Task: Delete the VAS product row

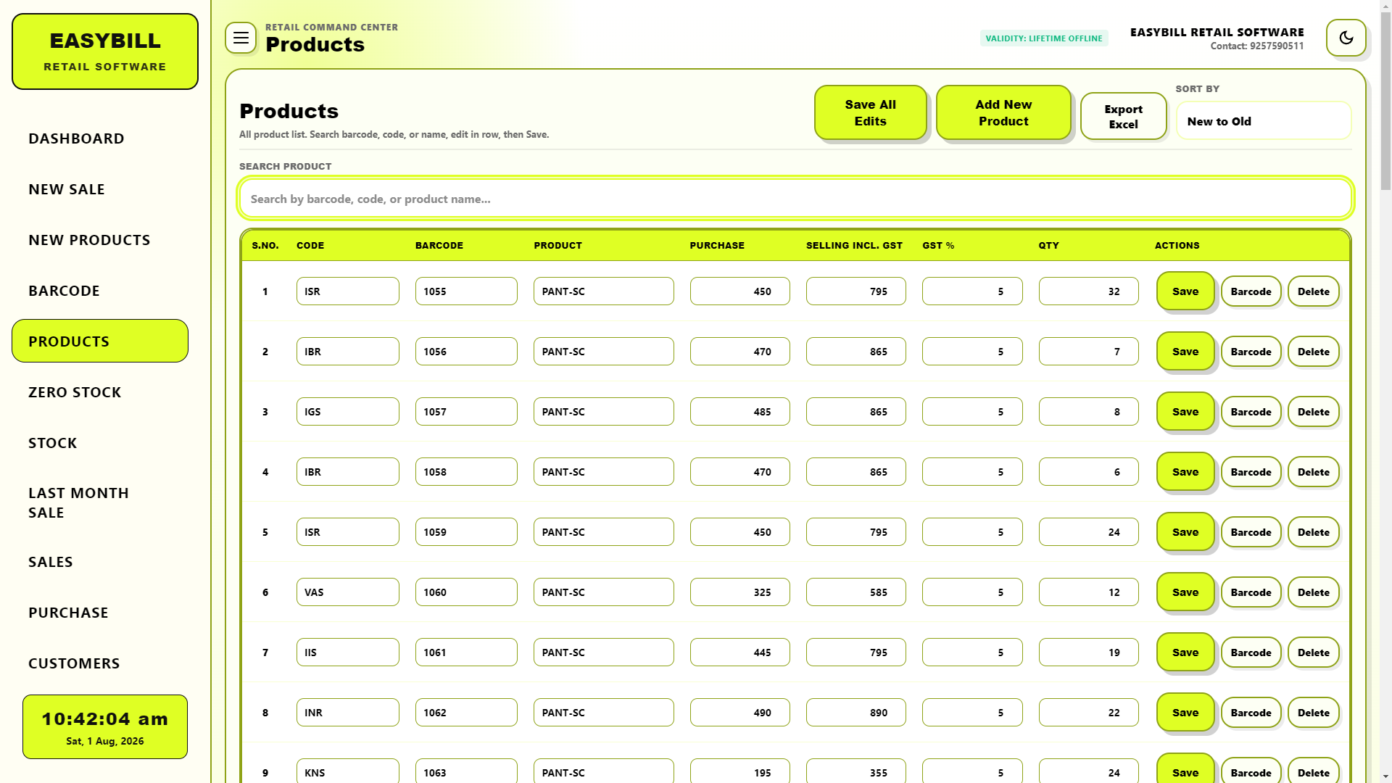Action: [x=1313, y=592]
